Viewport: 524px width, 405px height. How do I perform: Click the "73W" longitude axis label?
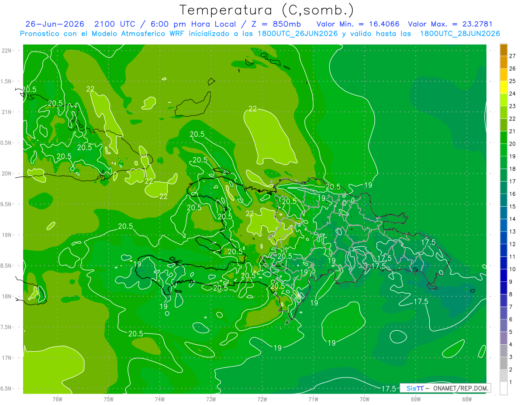pyautogui.click(x=211, y=399)
